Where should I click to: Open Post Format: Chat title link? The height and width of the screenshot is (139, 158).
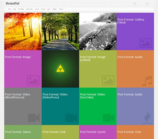point(129,132)
